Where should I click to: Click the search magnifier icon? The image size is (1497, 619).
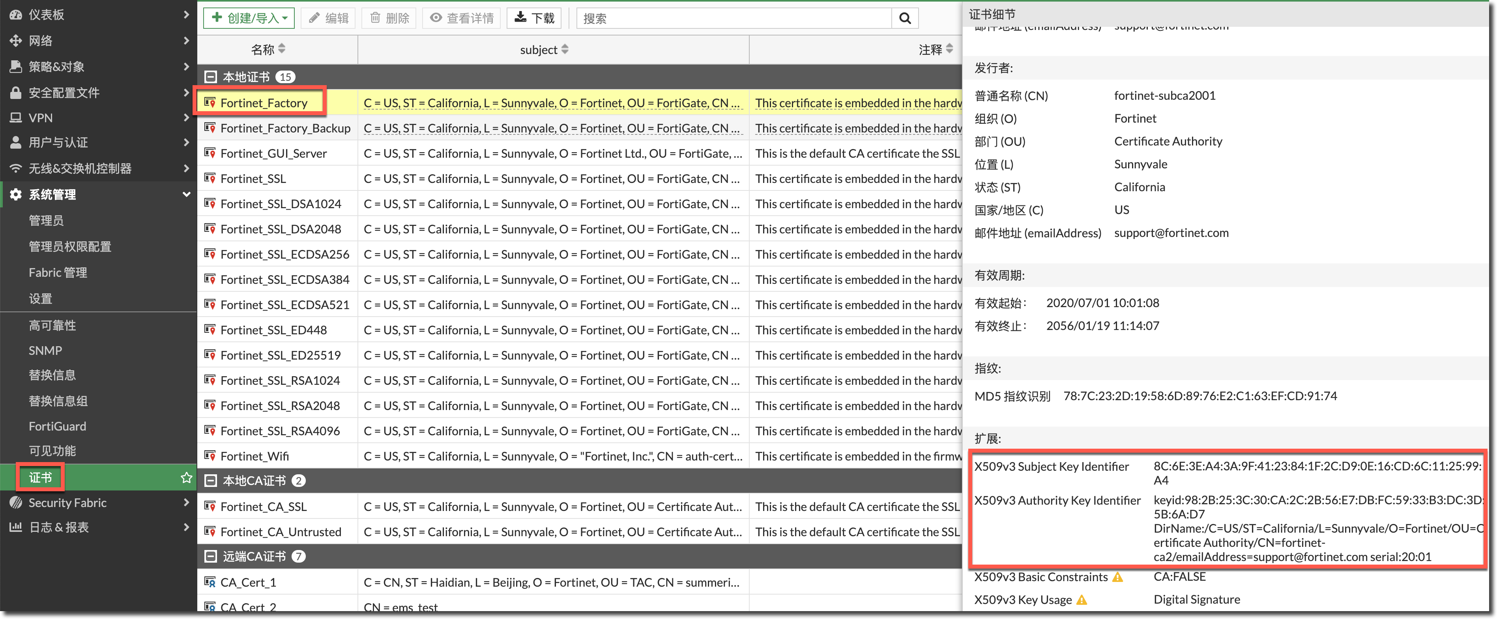point(904,19)
